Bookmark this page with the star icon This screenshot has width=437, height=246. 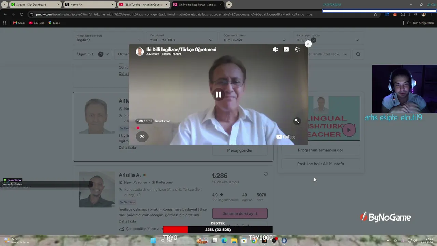tap(375, 14)
